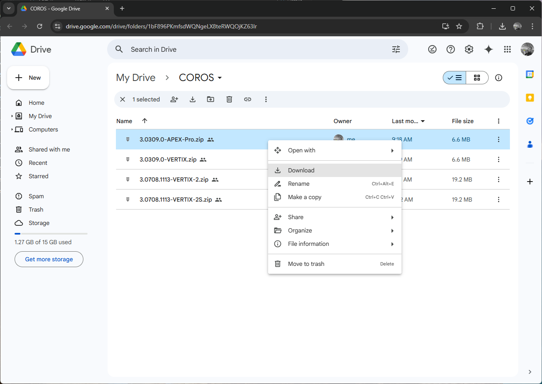Choose Move to trash in context menu
The width and height of the screenshot is (542, 384).
334,264
